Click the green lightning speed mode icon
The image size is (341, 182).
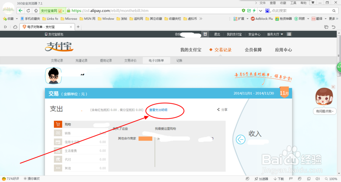tap(254, 11)
